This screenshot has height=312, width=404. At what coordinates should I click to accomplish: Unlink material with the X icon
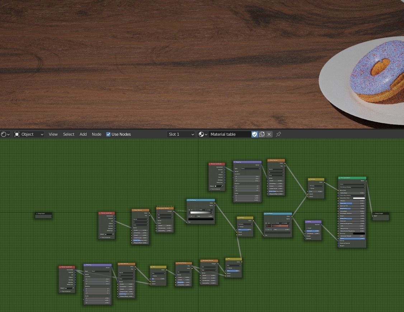(269, 134)
